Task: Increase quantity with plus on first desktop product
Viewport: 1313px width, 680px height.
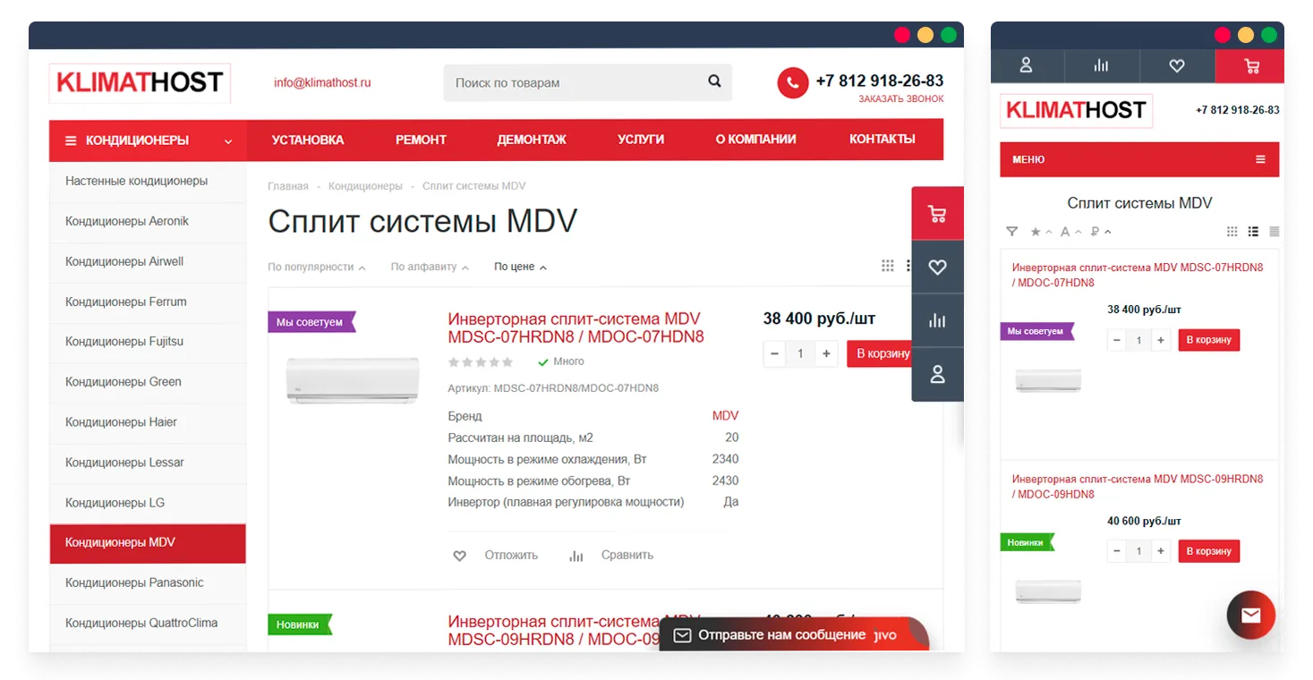Action: click(826, 353)
